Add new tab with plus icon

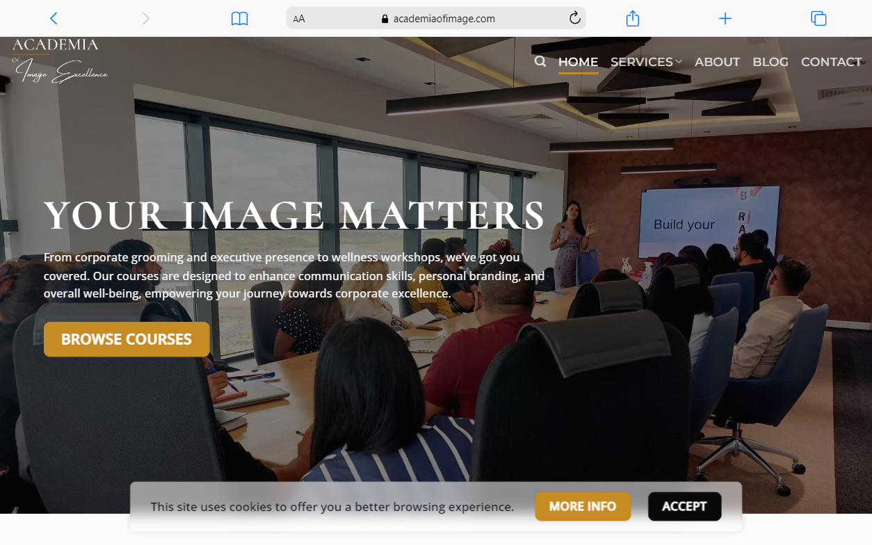[725, 19]
